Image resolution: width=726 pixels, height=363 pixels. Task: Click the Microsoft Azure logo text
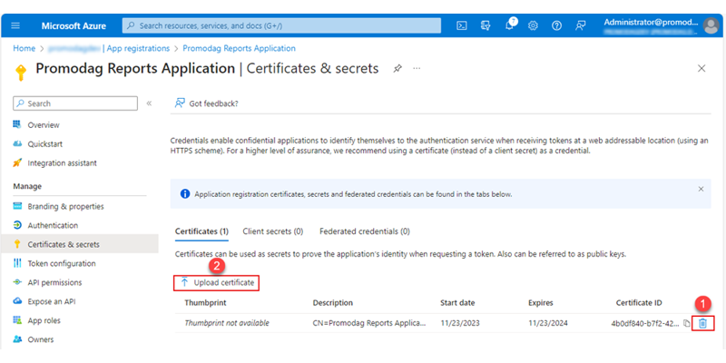(74, 26)
